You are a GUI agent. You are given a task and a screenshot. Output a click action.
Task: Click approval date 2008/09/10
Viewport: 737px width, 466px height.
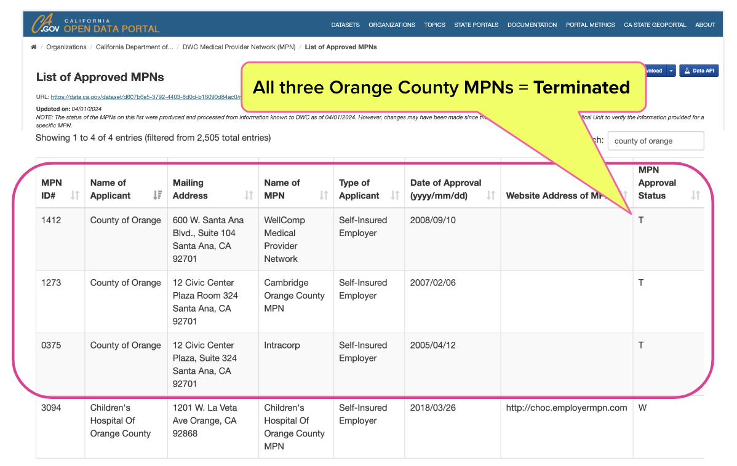(x=433, y=220)
